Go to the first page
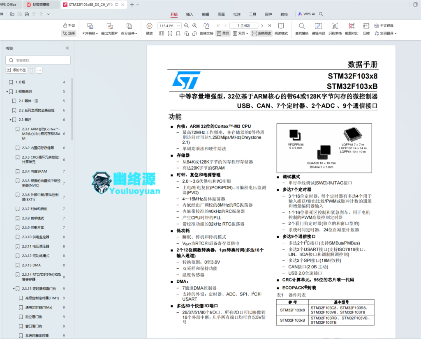This screenshot has width=421, height=339. [x=219, y=26]
